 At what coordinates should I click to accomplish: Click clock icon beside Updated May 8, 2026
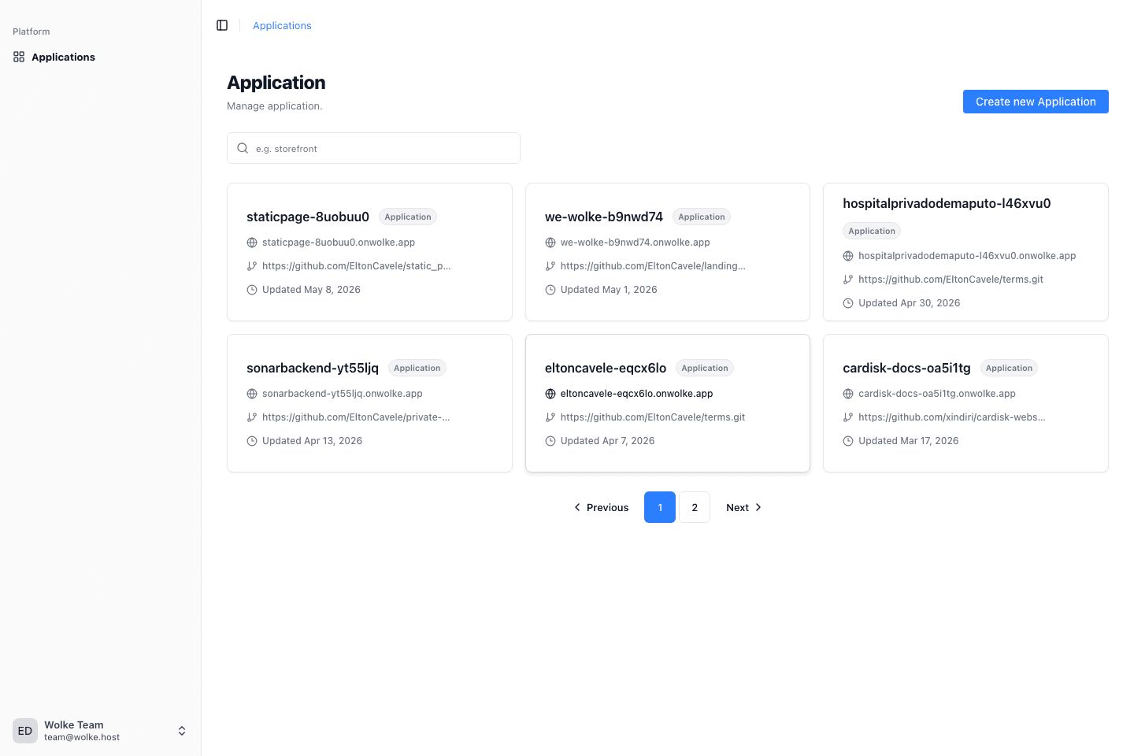(252, 290)
